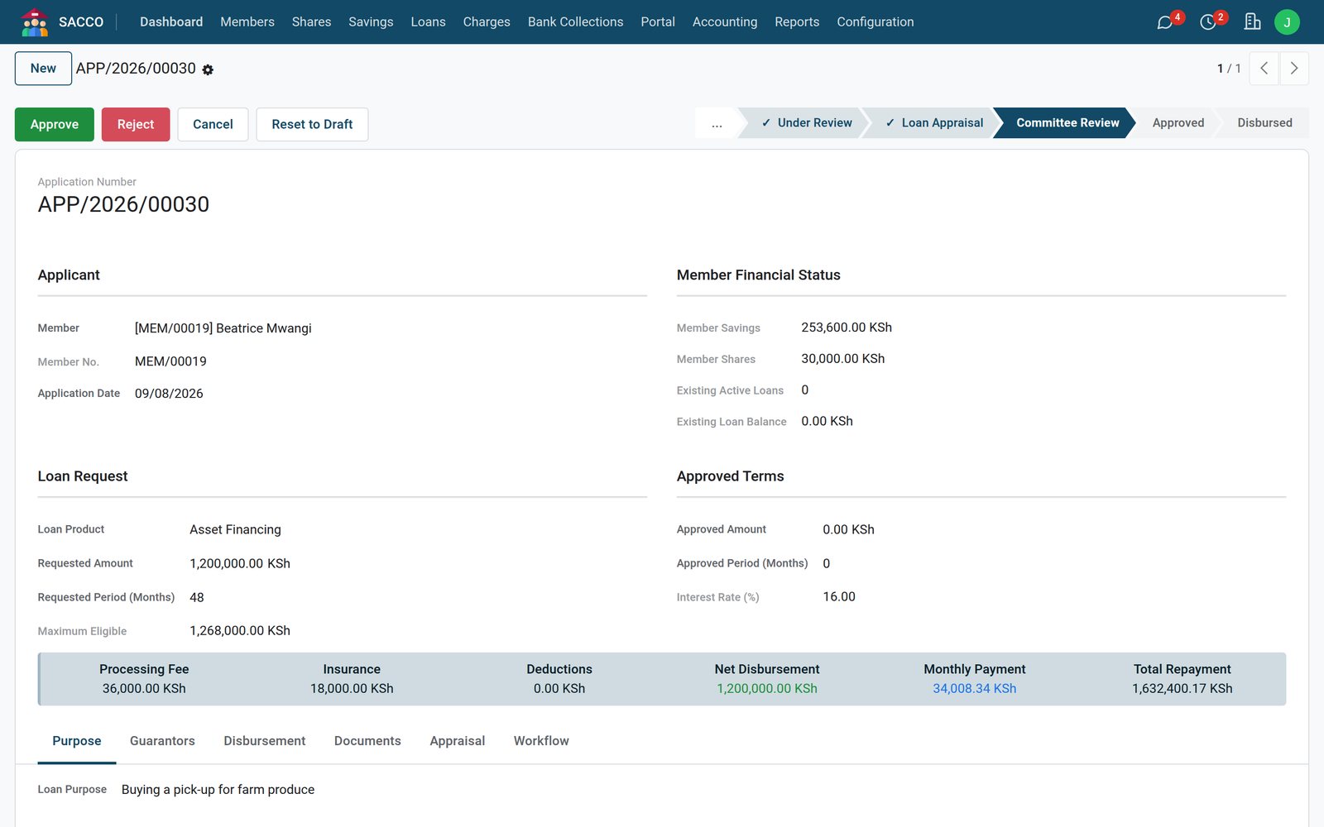Click Member Savings 253,600.00 KSh value
This screenshot has height=827, width=1324.
point(847,328)
